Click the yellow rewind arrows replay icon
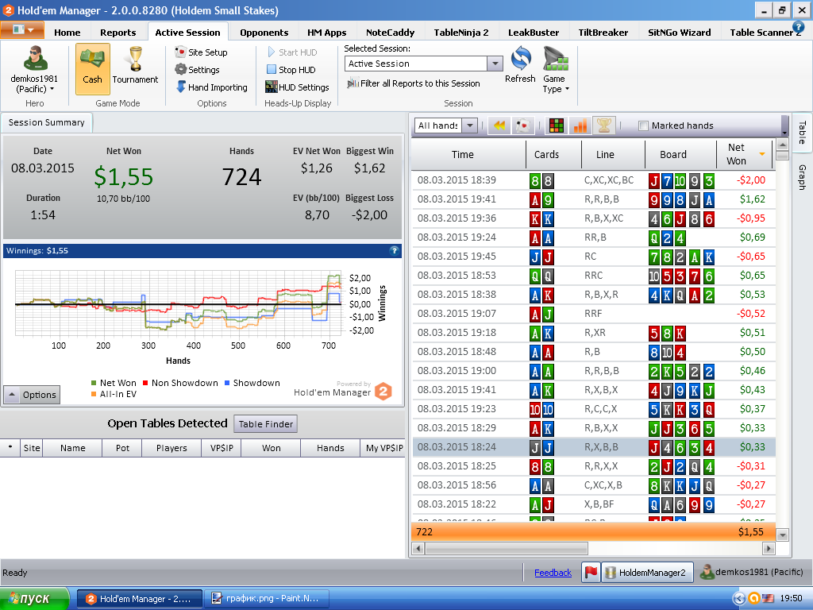The height and width of the screenshot is (610, 813). [x=499, y=125]
